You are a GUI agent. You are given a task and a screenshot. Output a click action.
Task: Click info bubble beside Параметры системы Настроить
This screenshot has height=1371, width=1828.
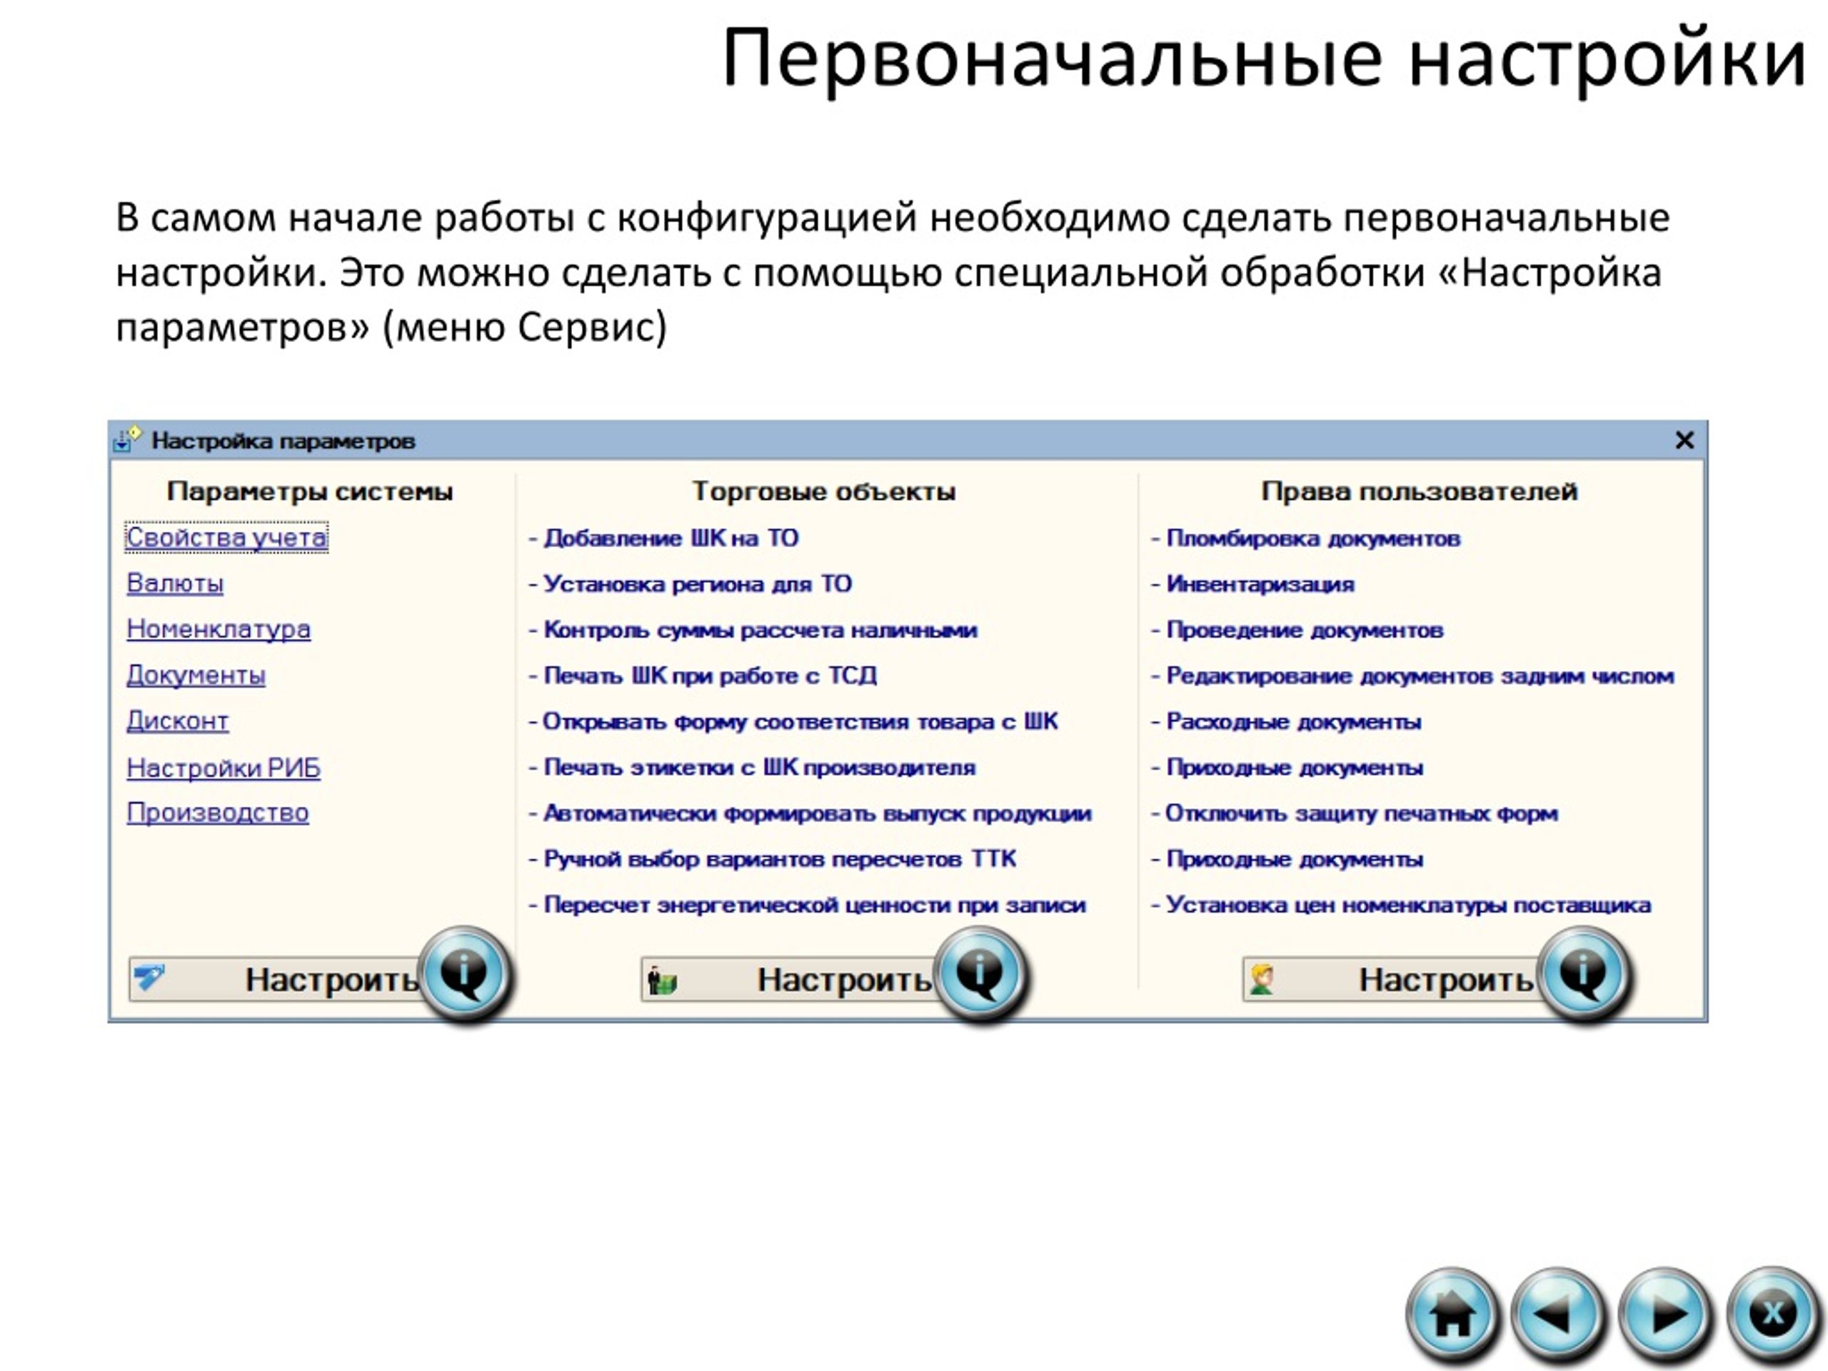pos(464,974)
